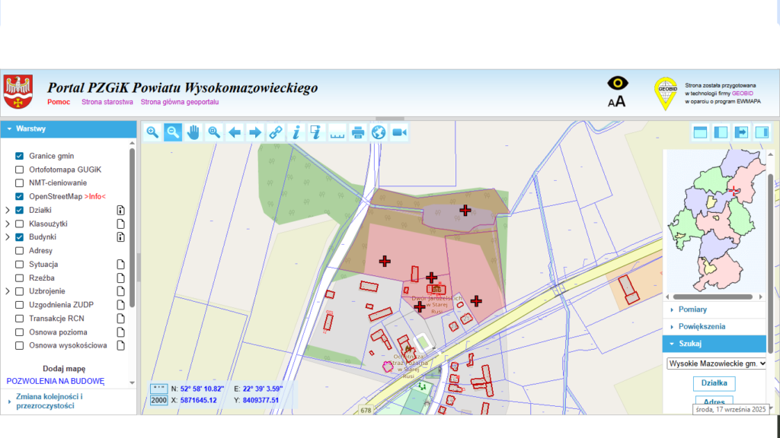Enable the Ortofotomapa GUGiK layer
Screen dimensions: 780x438
[x=20, y=170]
